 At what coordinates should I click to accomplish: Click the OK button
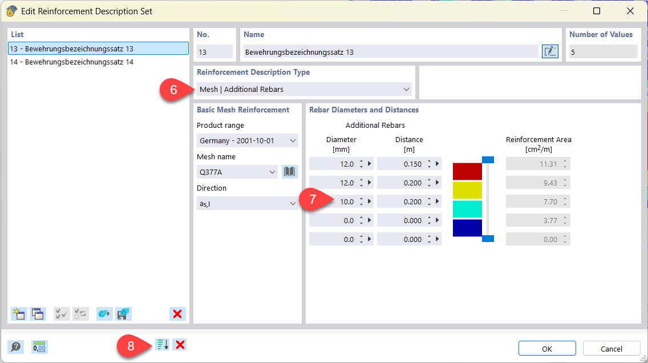pos(547,349)
